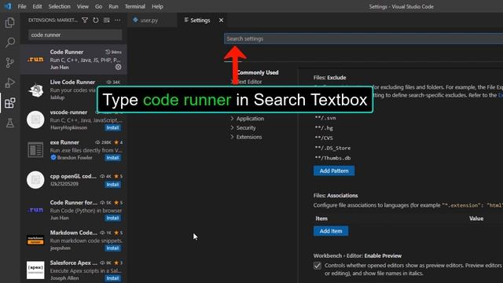Open the Run and Debug view
The image size is (503, 283).
coord(10,83)
